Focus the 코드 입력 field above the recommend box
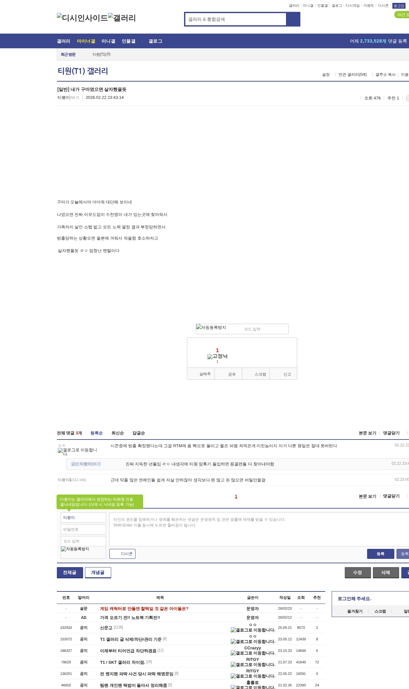Viewport: 409px width, 689px height. (x=265, y=329)
